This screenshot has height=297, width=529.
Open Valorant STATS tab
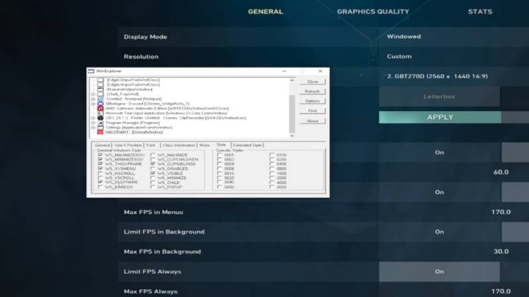click(480, 11)
